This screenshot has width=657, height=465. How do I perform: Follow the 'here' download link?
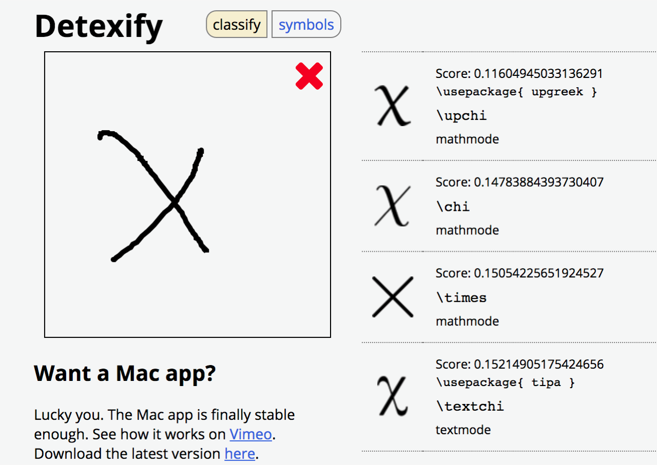240,454
